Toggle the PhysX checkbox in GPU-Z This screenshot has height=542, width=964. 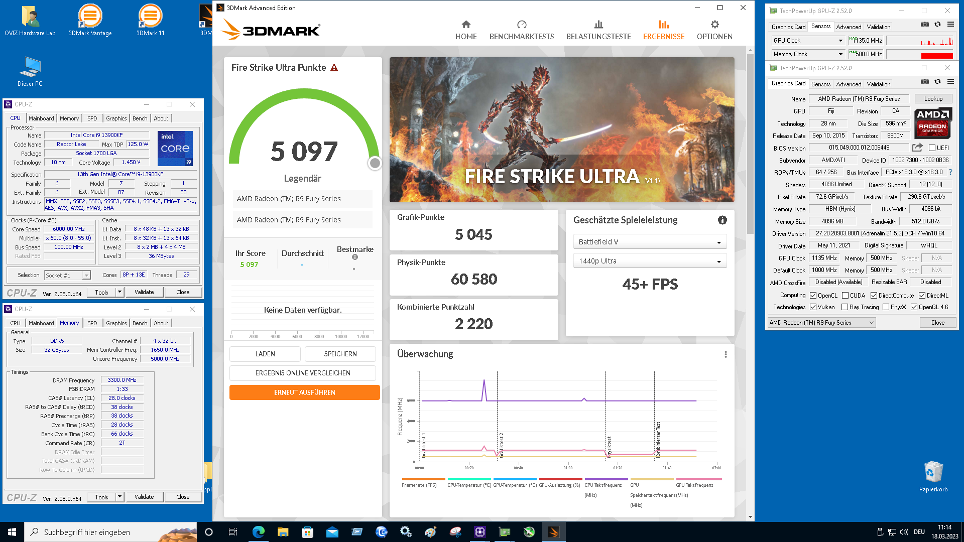pos(886,307)
